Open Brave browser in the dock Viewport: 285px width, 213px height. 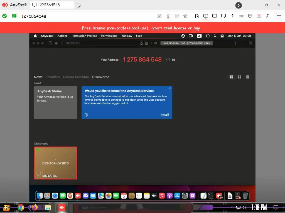70,196
